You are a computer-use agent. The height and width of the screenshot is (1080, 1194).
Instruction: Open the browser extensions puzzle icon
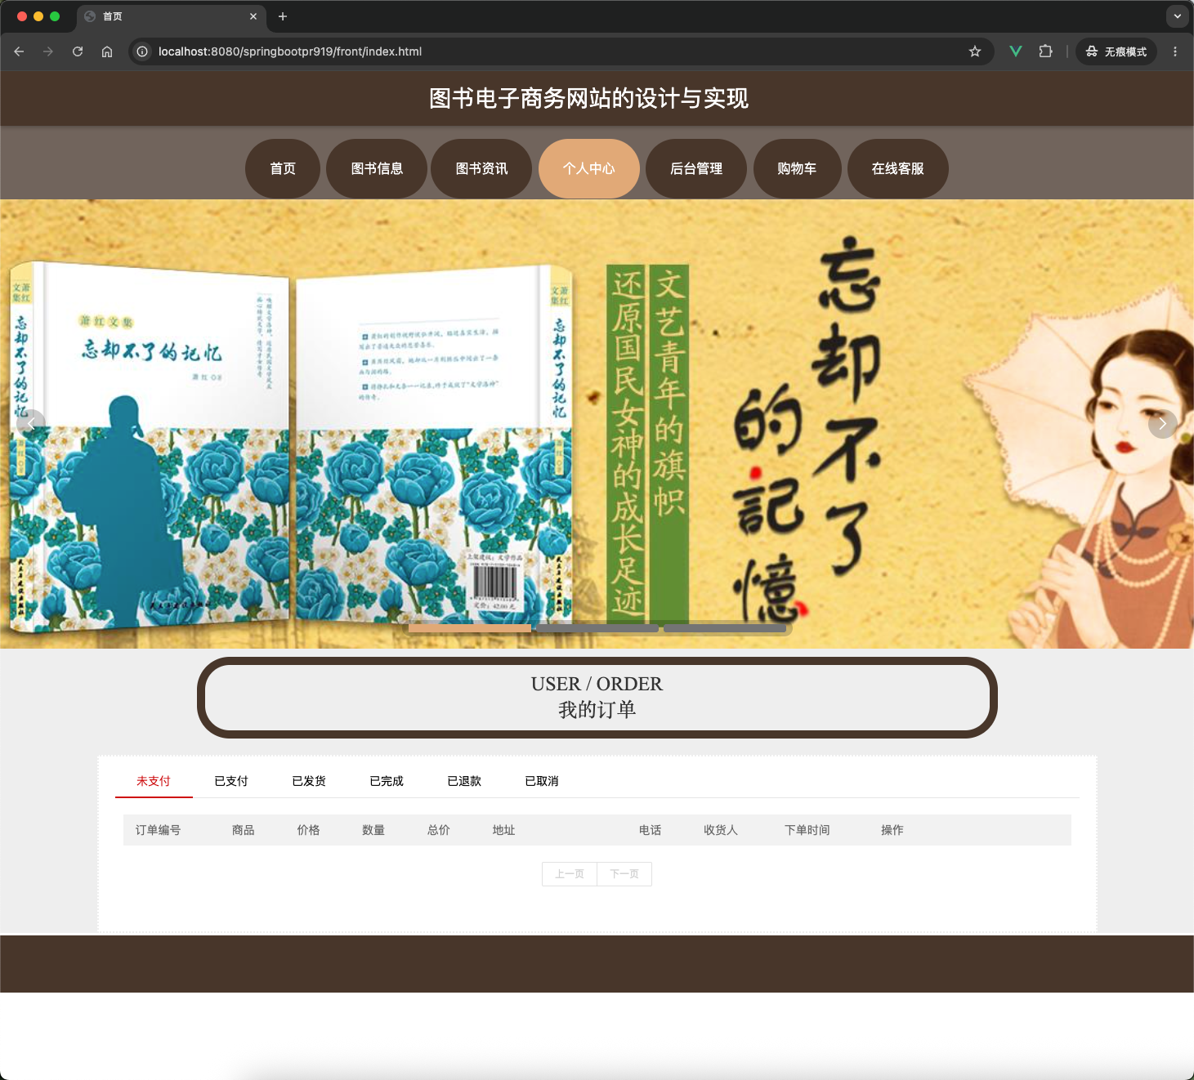pos(1045,51)
